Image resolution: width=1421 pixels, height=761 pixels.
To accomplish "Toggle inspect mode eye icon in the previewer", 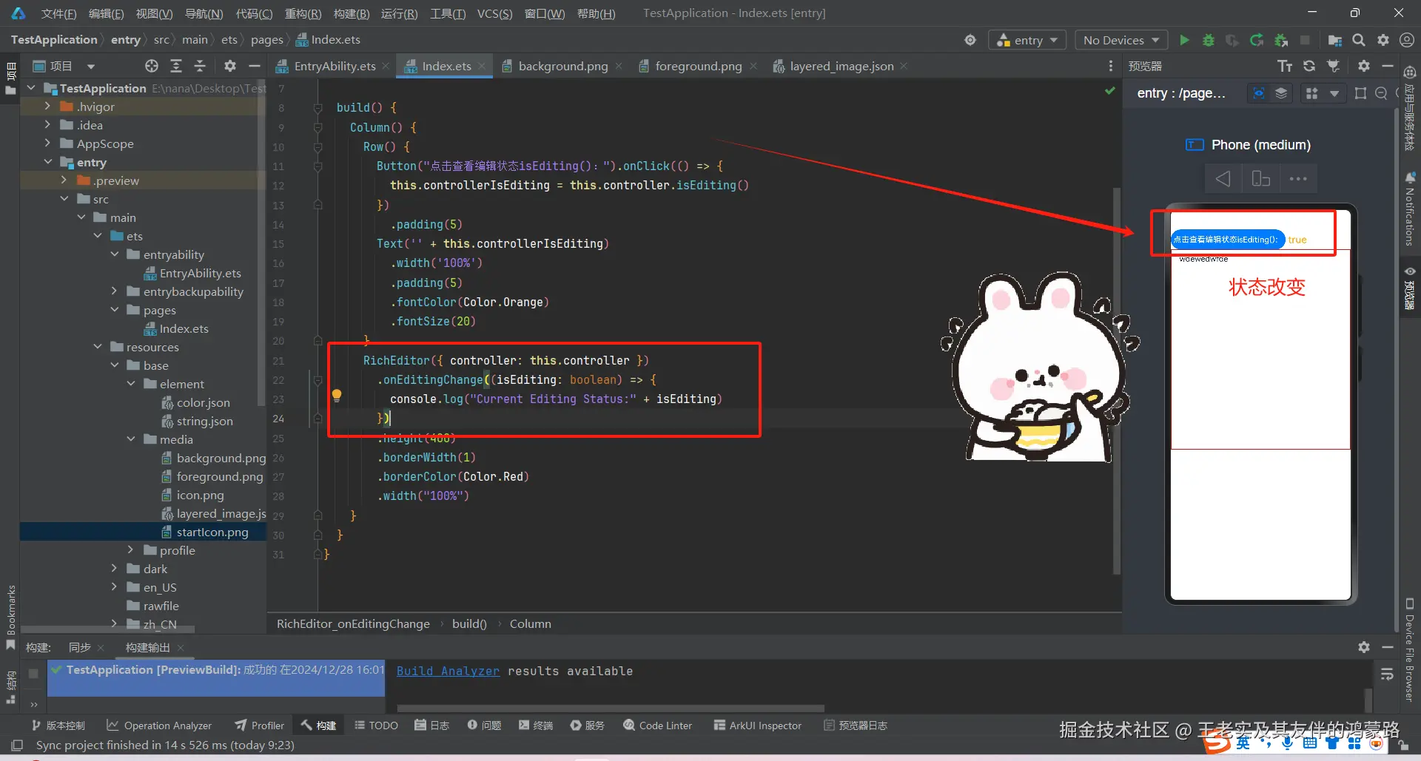I will [x=1259, y=93].
